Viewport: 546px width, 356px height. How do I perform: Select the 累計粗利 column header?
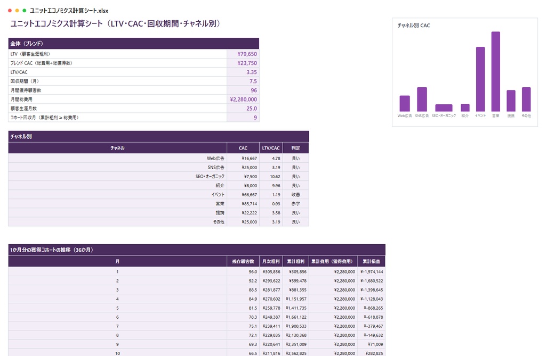295,261
